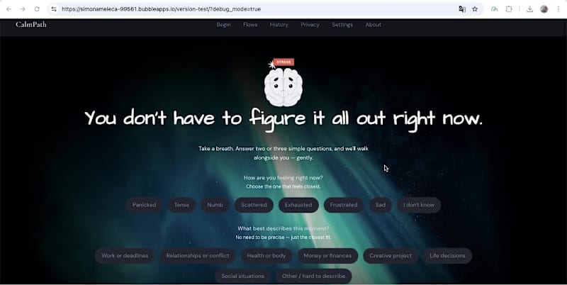Click the headline 'You don't have to figure it all out right now.'

coord(283,118)
